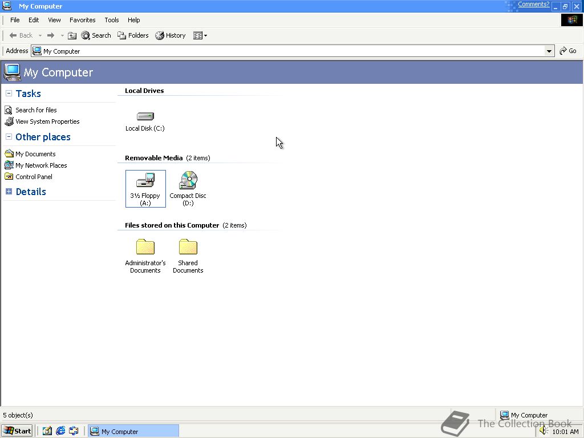Image resolution: width=584 pixels, height=438 pixels.
Task: Toggle the Folders pane toolbar button
Action: click(x=133, y=35)
